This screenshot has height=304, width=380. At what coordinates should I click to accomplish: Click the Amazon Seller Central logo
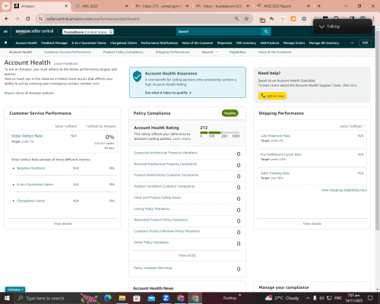tap(34, 31)
